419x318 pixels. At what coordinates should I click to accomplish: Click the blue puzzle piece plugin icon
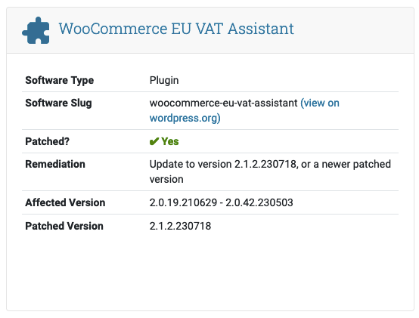(x=36, y=30)
